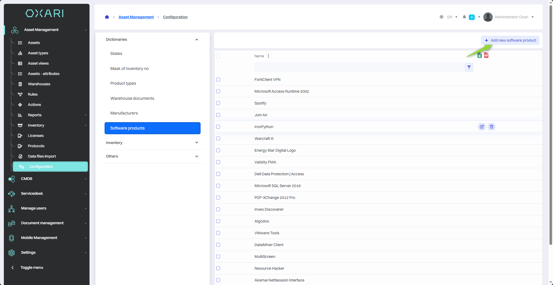Go to Licenses in sidebar
Screen dimensions: 553x285
[36, 136]
